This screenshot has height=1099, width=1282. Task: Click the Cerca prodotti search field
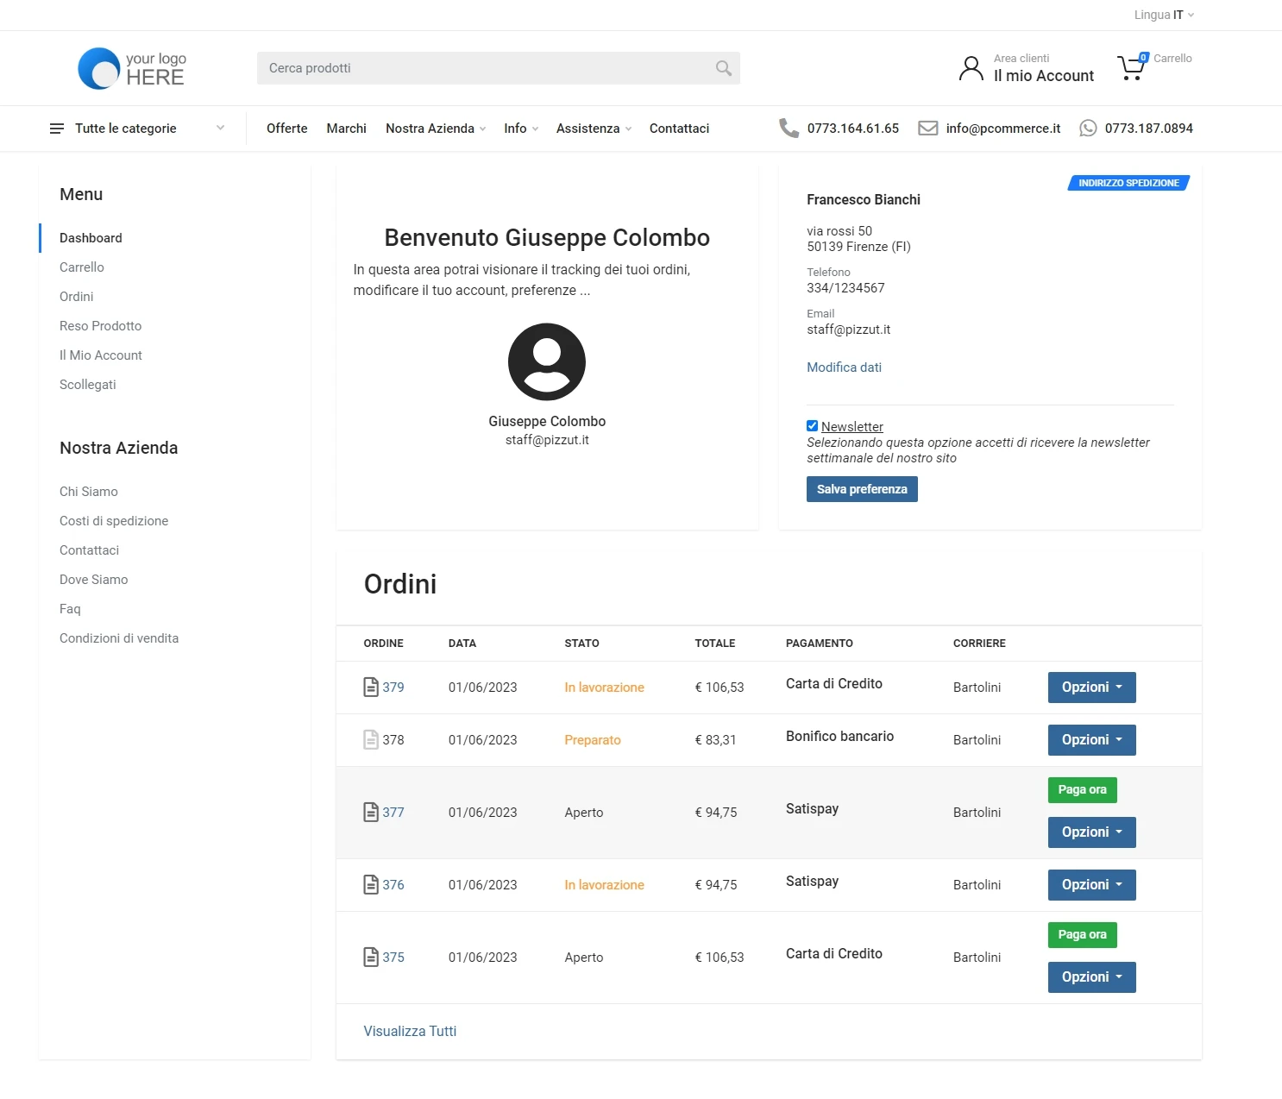click(499, 68)
